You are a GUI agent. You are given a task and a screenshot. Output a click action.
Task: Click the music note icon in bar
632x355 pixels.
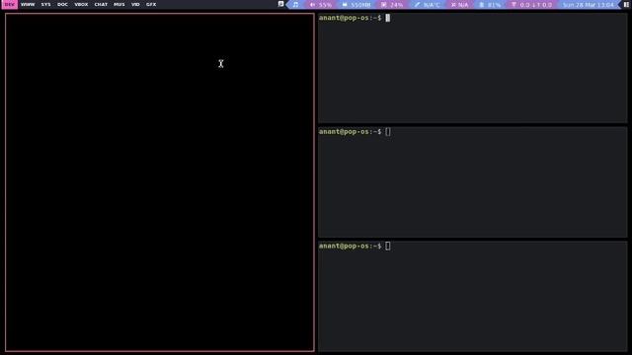(296, 4)
